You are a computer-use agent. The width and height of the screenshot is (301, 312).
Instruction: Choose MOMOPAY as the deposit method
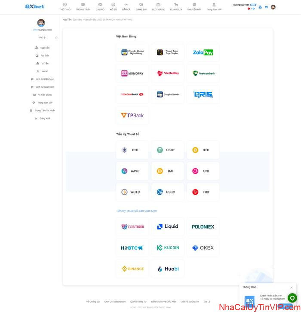pyautogui.click(x=132, y=73)
